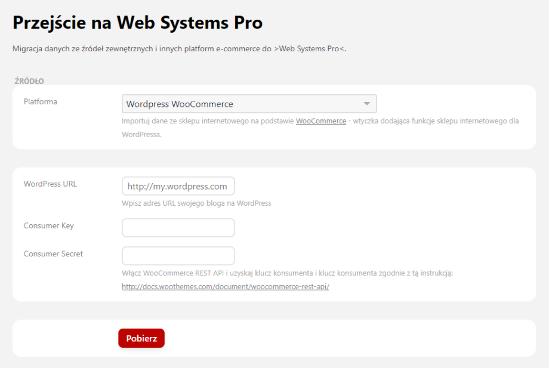Screen dimensions: 549x368
Task: Focus the Consumer Secret input field
Action: 178,256
